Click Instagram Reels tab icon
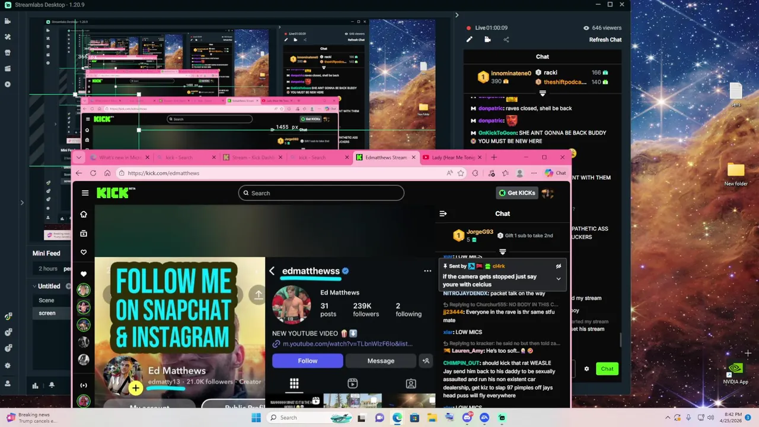 352,383
